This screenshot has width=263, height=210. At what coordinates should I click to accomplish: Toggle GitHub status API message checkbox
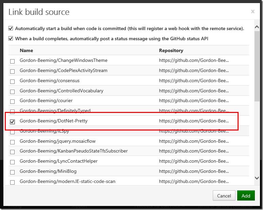tap(11, 39)
